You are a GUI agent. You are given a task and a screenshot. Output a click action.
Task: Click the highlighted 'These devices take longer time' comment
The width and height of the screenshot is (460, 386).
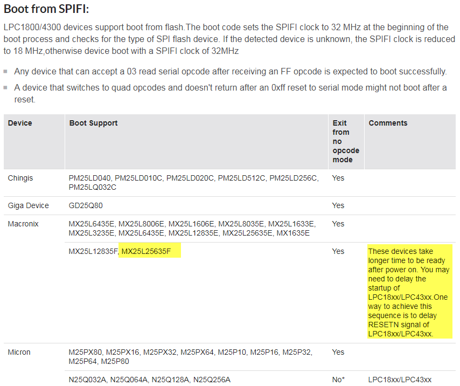[x=409, y=292]
